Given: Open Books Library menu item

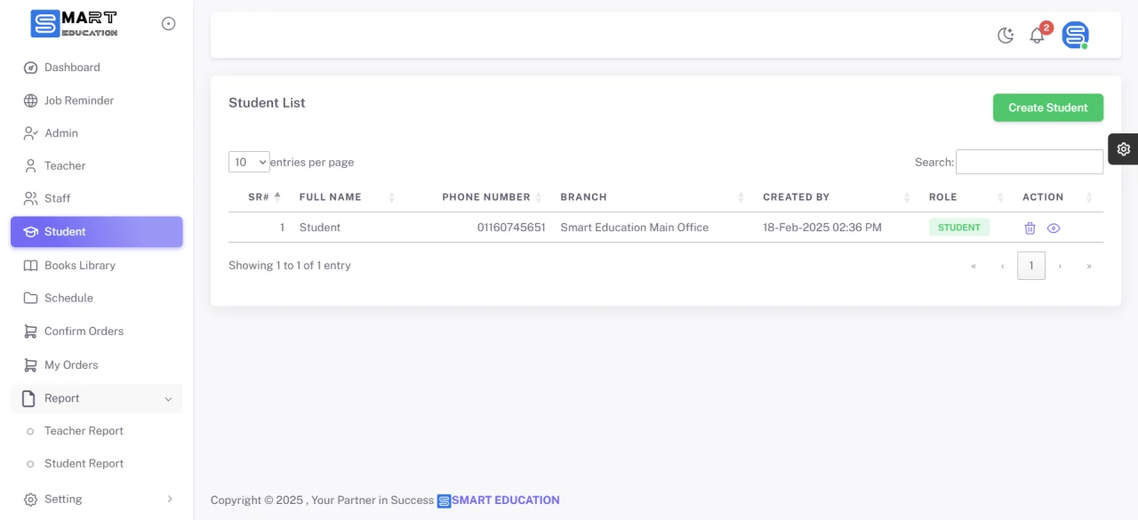Looking at the screenshot, I should pyautogui.click(x=96, y=266).
